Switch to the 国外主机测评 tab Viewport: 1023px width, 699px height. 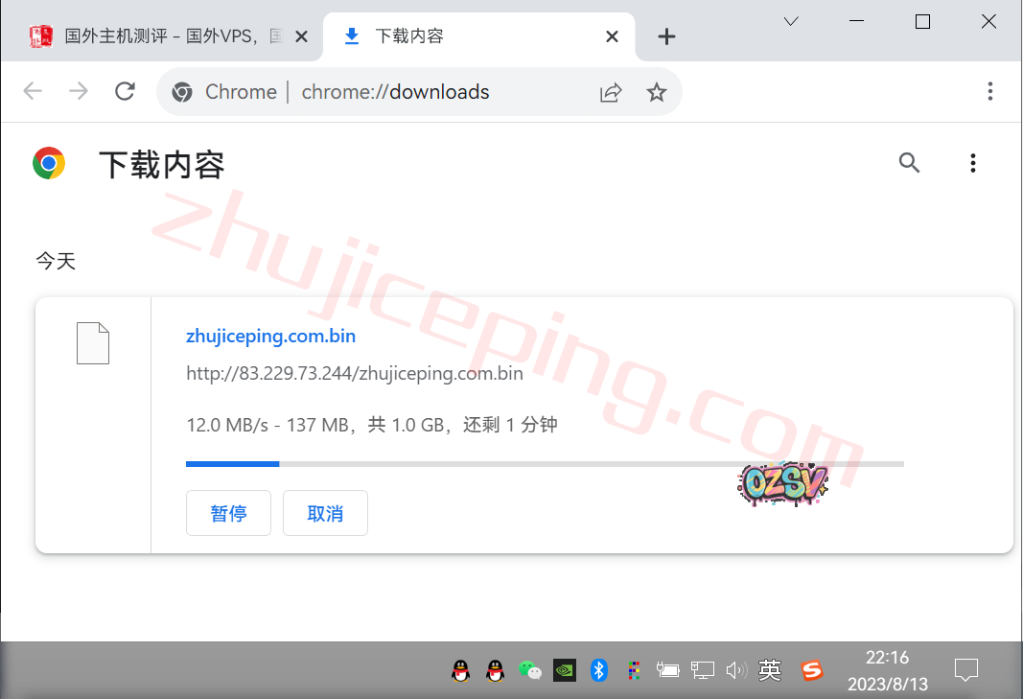163,36
